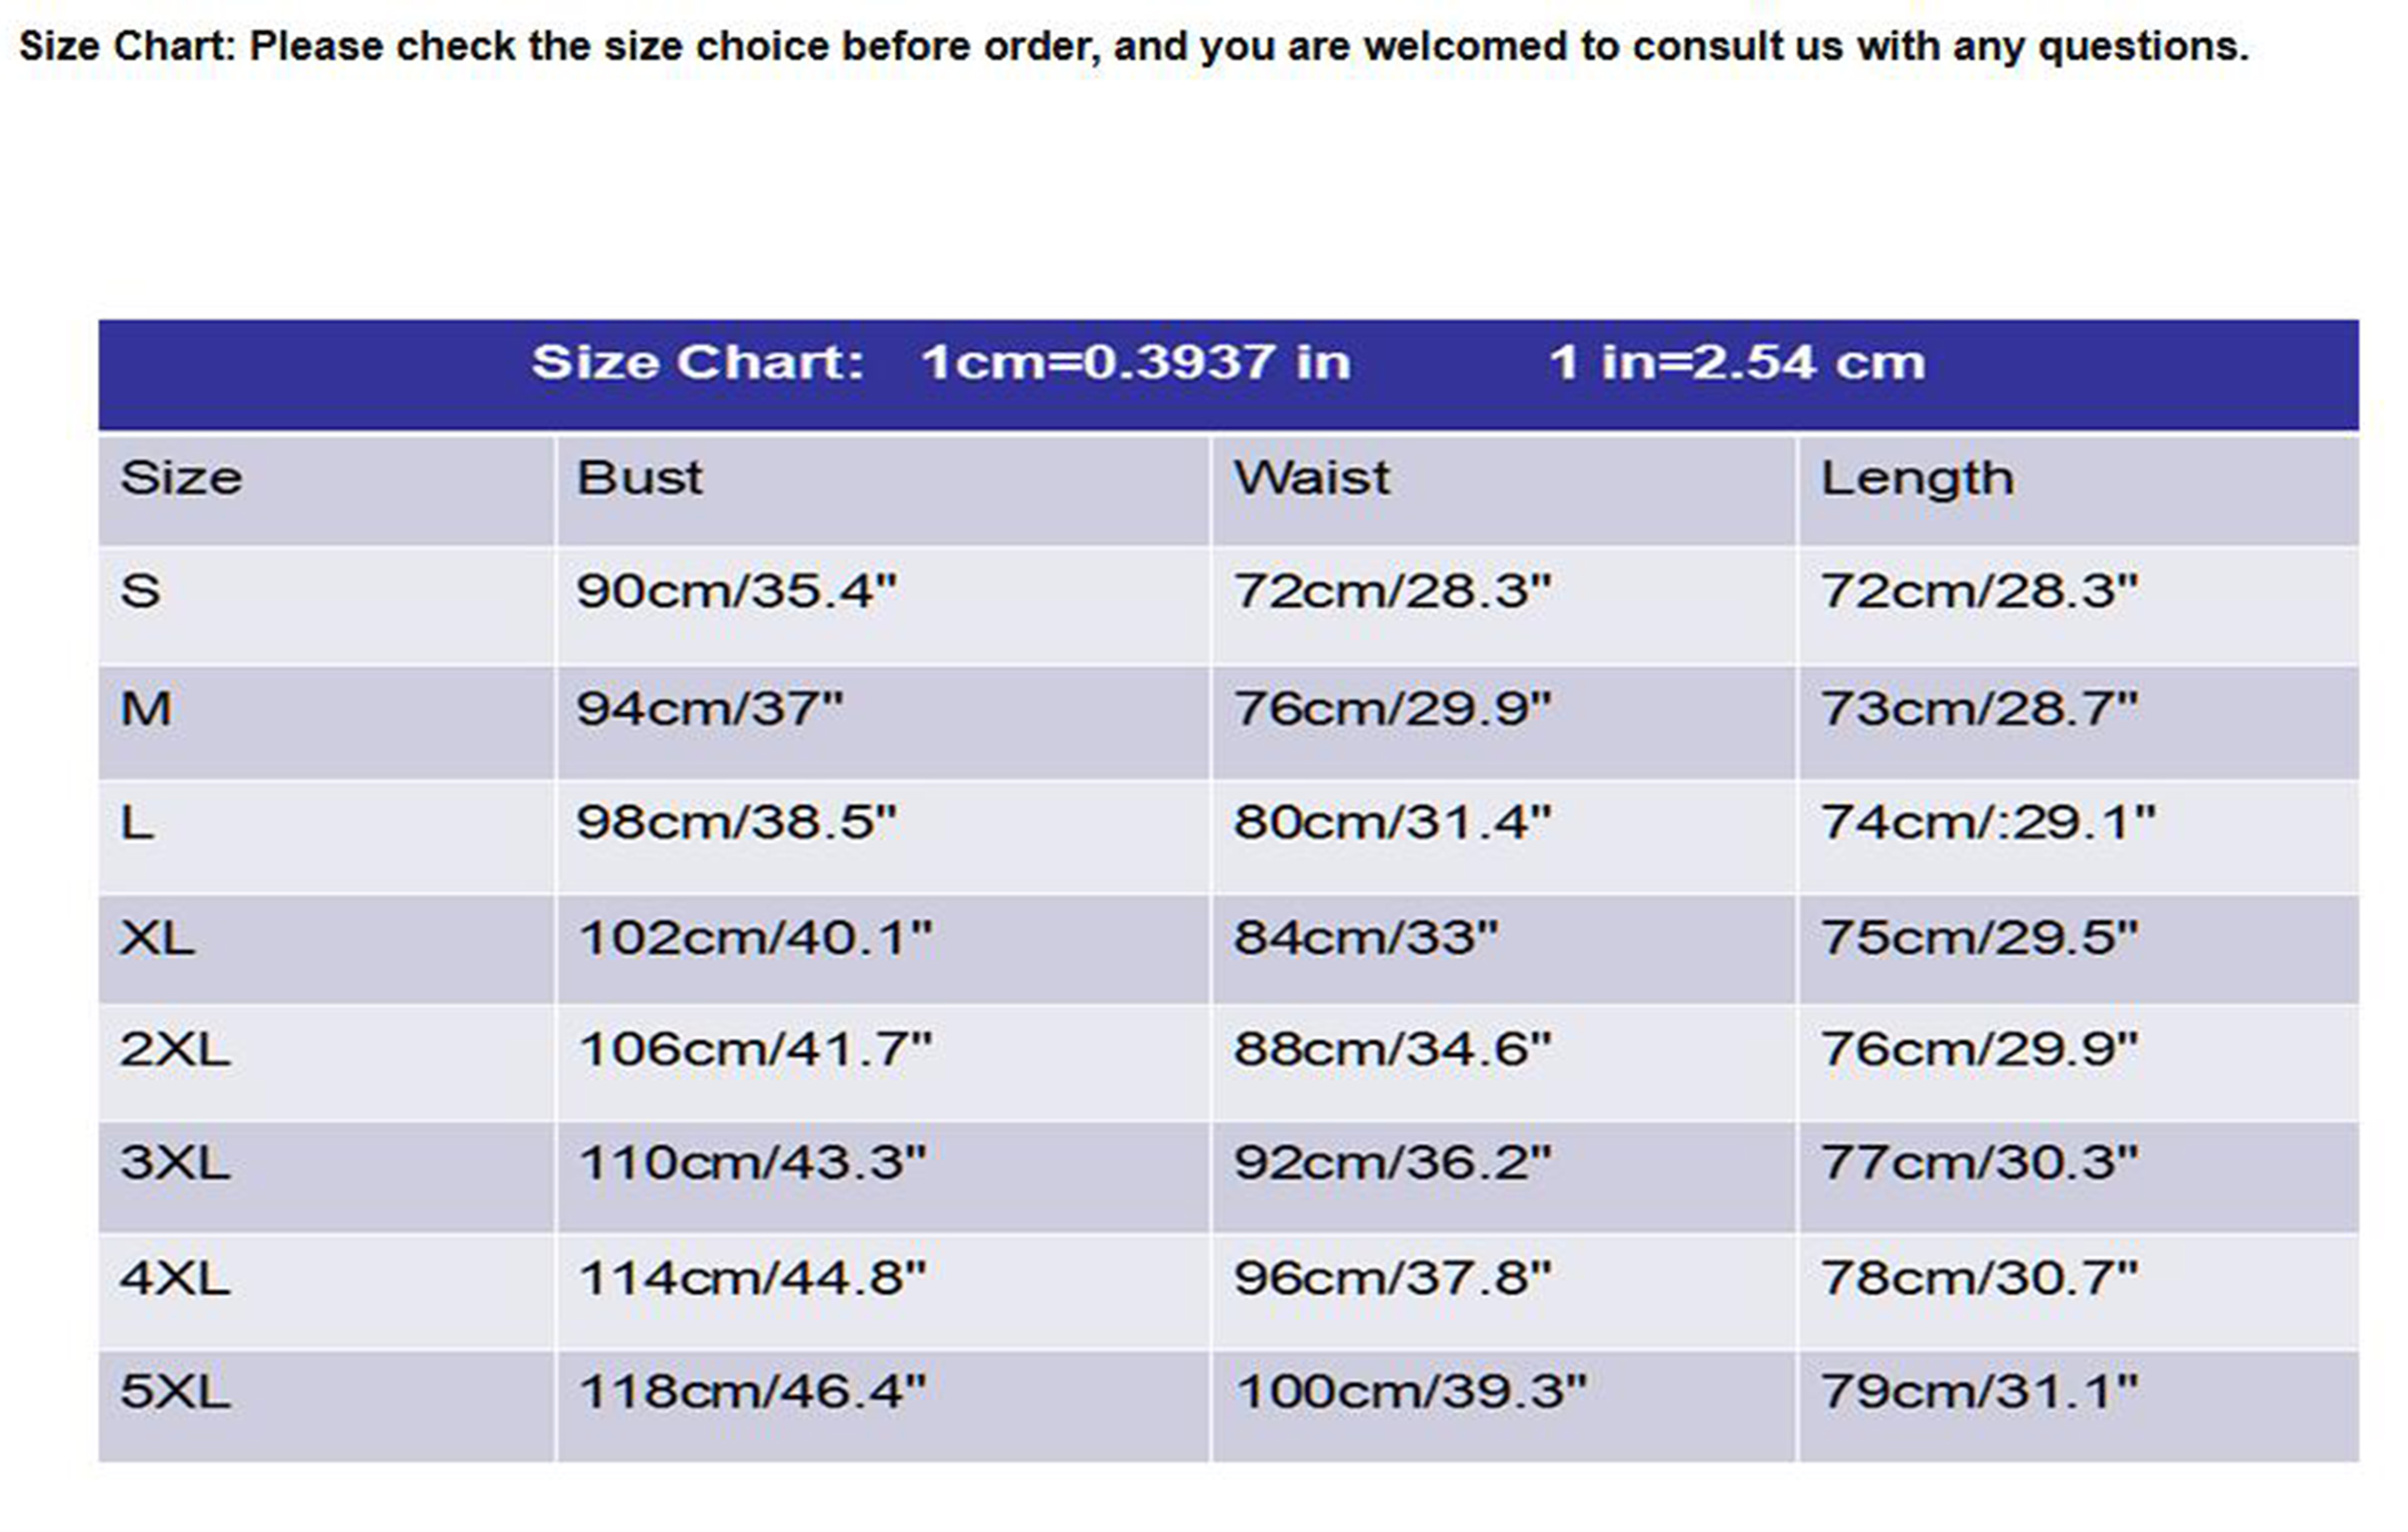Click the S size row label

coord(140,590)
